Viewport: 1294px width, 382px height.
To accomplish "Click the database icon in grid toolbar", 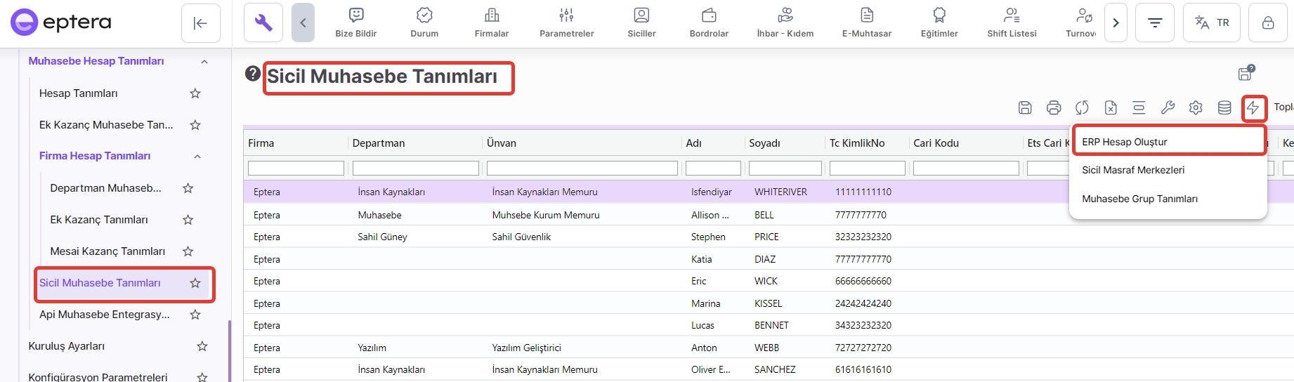I will point(1224,107).
